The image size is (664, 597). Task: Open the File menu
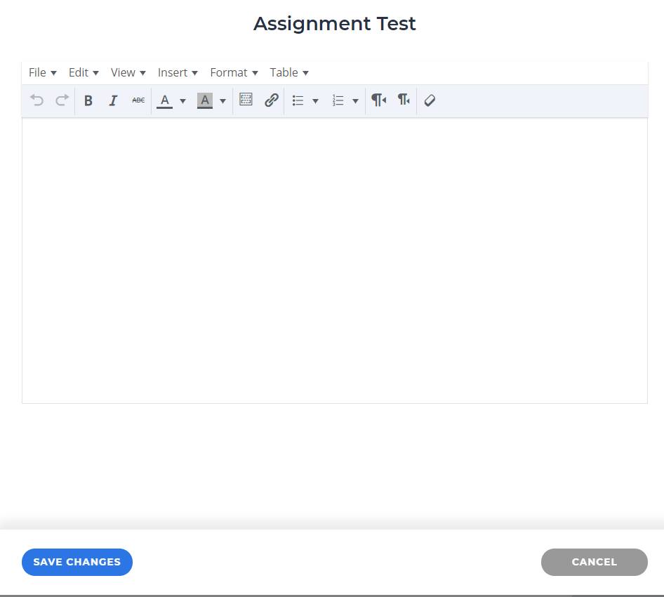(42, 72)
